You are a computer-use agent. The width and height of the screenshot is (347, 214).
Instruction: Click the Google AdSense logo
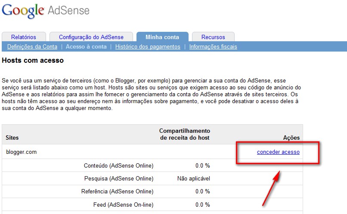click(46, 10)
